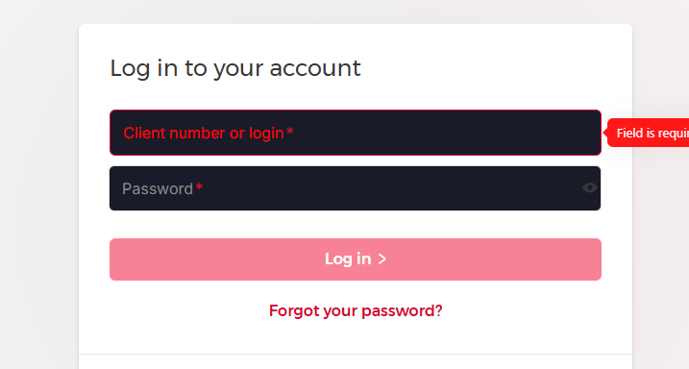Focus the Client number or login field

pyautogui.click(x=355, y=133)
